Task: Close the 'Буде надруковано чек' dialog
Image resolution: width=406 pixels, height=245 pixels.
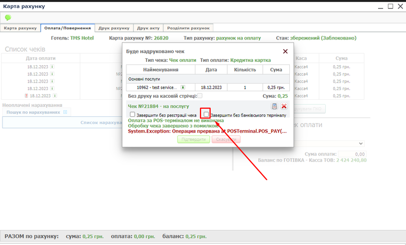Action: 285,51
